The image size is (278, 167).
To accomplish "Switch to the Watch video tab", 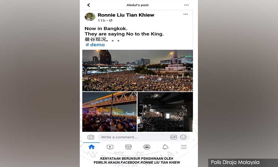I will point(110,147).
